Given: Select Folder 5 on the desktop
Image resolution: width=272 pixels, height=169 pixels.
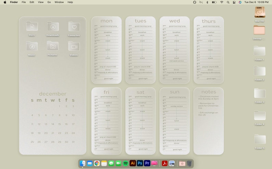Looking at the screenshot, I should (260, 139).
